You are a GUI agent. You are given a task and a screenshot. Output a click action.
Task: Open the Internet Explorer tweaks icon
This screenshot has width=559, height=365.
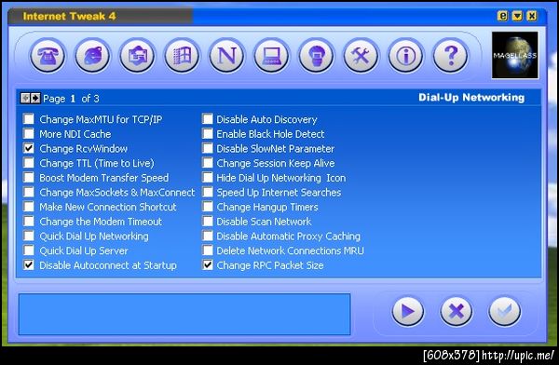92,56
